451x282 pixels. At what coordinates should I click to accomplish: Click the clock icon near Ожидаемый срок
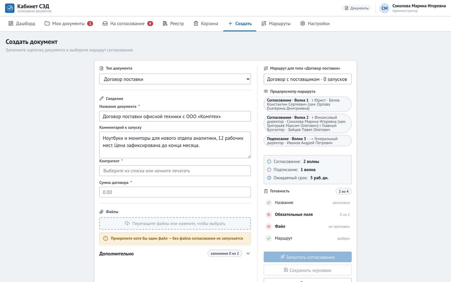pyautogui.click(x=269, y=178)
